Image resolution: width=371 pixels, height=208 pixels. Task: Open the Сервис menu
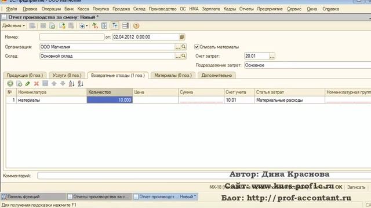click(294, 9)
